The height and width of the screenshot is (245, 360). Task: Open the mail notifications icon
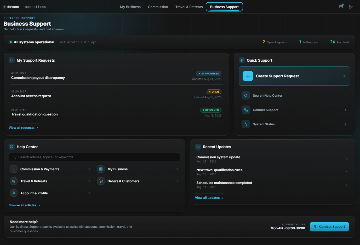(341, 7)
